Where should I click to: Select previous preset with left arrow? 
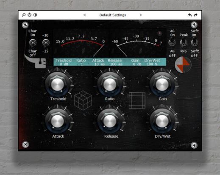[84, 15]
